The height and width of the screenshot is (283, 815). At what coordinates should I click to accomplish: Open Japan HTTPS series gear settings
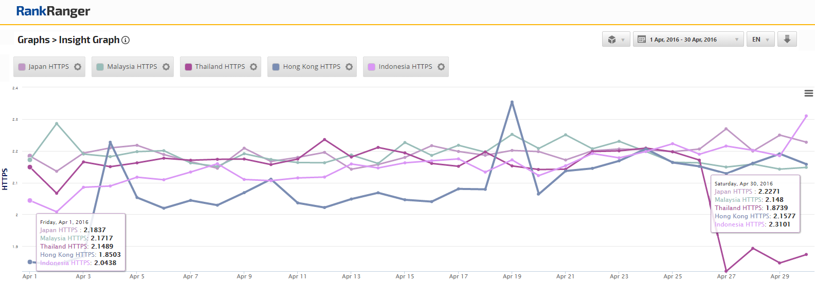[78, 67]
